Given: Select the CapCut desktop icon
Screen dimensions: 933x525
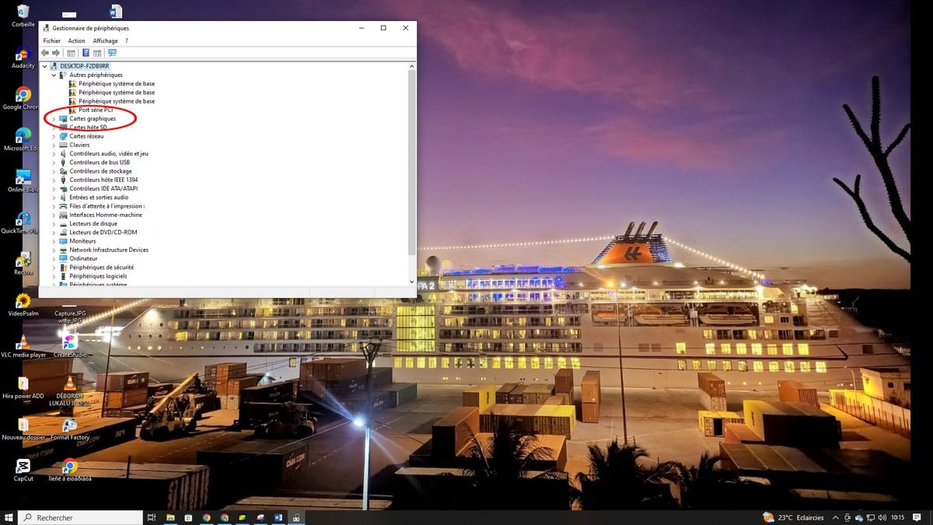Looking at the screenshot, I should click(x=23, y=466).
